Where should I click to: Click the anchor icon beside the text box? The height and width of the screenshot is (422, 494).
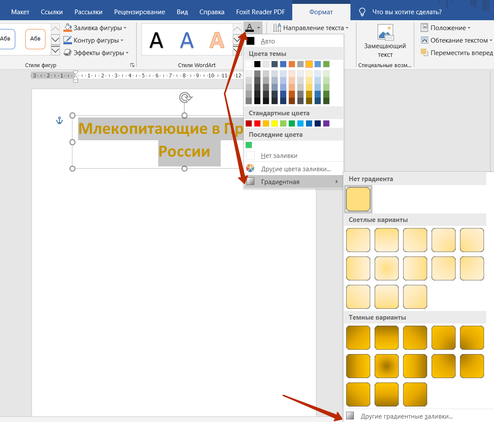[59, 120]
